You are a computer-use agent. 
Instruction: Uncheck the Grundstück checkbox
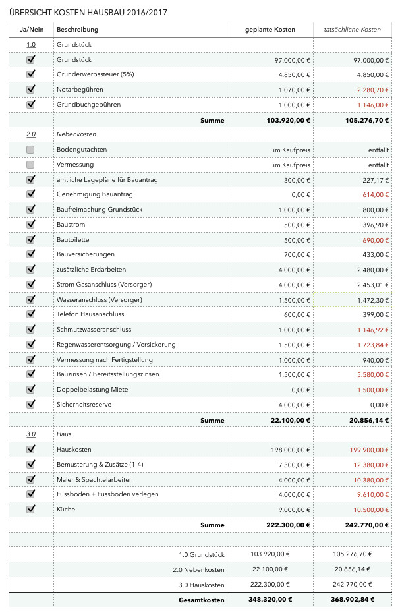click(30, 60)
